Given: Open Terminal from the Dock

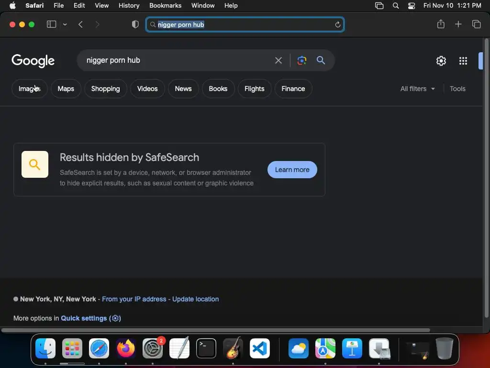Looking at the screenshot, I should pyautogui.click(x=206, y=348).
